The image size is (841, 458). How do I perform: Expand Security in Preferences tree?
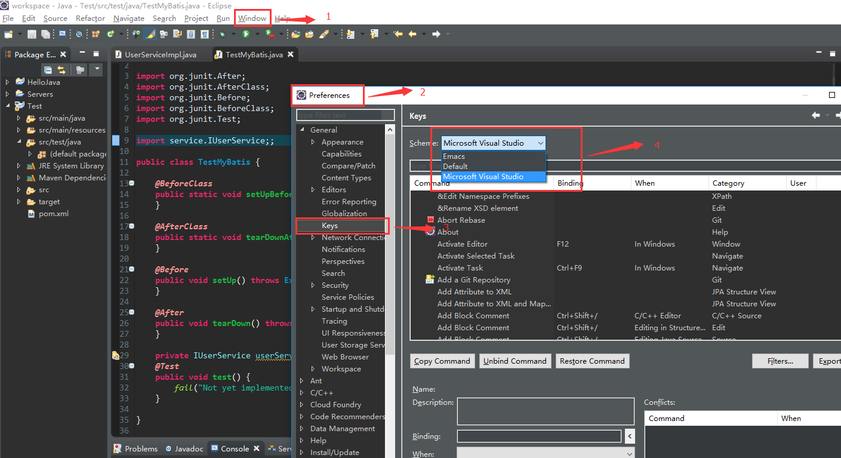coord(313,285)
